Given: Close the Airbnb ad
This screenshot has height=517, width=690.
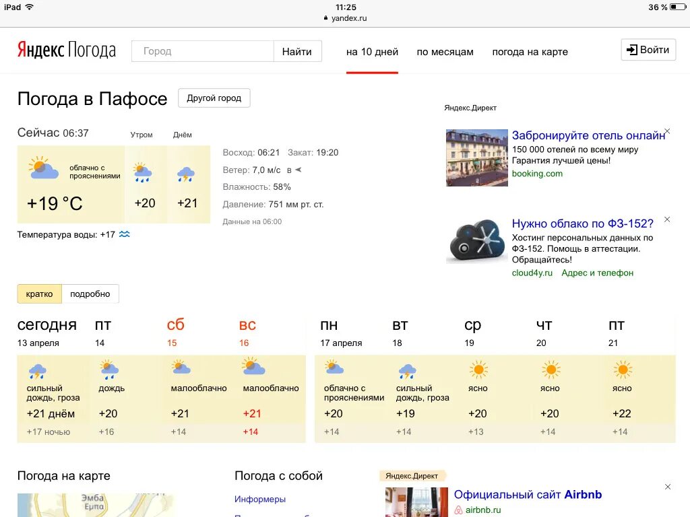Looking at the screenshot, I should (x=668, y=487).
